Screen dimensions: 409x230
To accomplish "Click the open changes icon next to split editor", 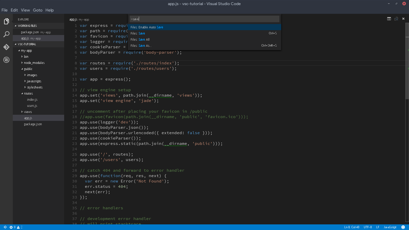I will (396, 19).
